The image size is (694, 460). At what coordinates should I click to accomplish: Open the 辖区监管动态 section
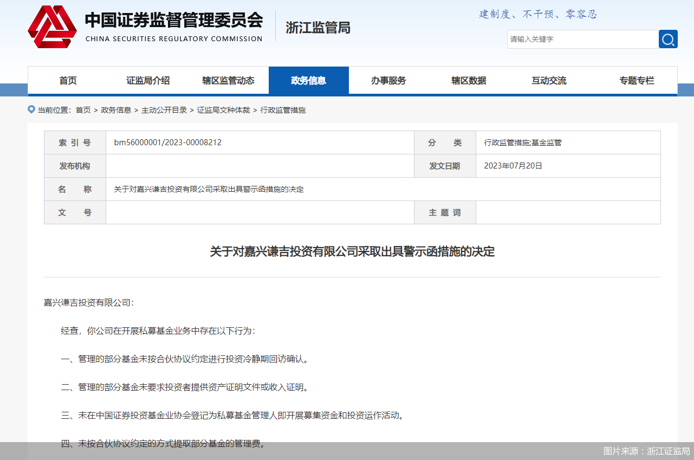tap(228, 80)
